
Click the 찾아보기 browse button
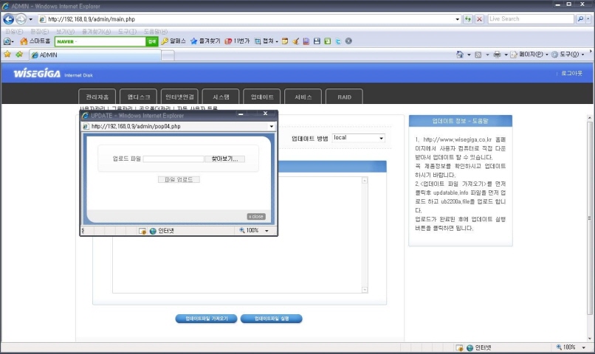224,159
